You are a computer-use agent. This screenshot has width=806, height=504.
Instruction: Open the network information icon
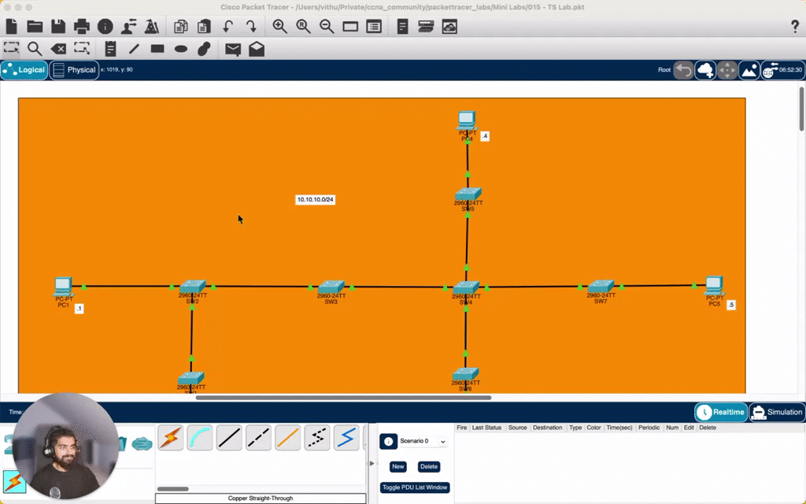[105, 26]
